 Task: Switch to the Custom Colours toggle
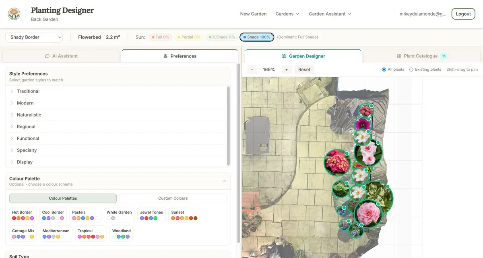pyautogui.click(x=173, y=198)
